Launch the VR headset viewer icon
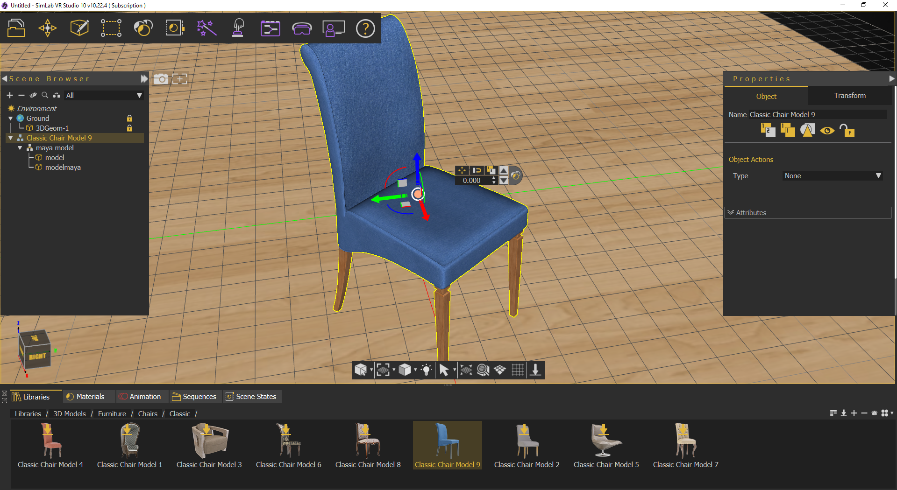Viewport: 897px width, 490px height. point(302,28)
